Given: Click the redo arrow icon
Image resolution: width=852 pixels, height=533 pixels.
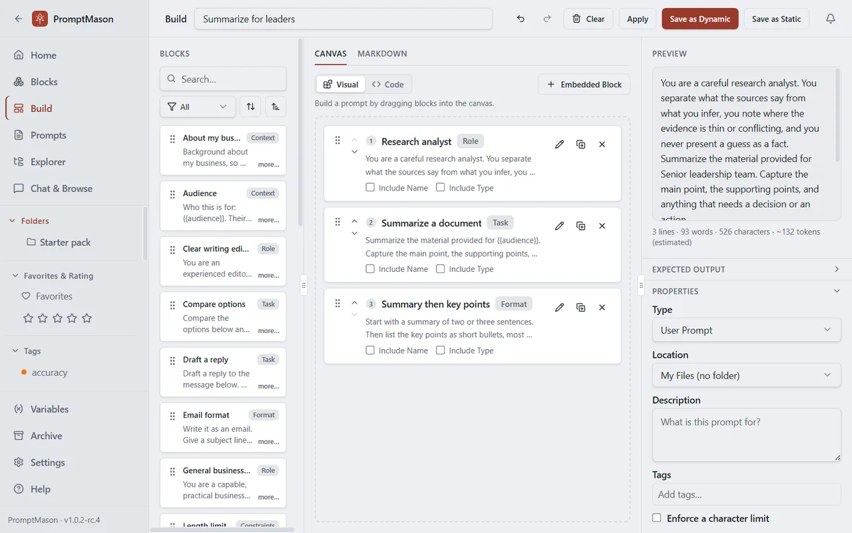Looking at the screenshot, I should (x=547, y=19).
